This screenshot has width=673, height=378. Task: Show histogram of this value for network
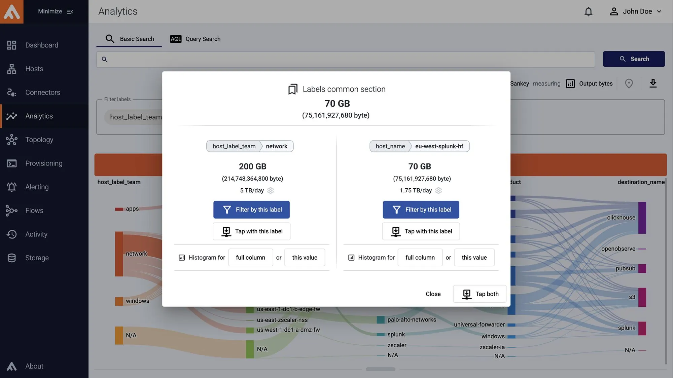click(x=304, y=258)
